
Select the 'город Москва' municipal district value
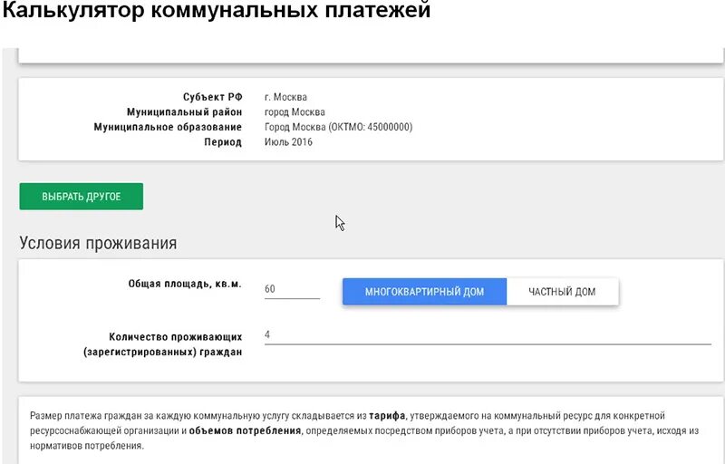[x=295, y=111]
